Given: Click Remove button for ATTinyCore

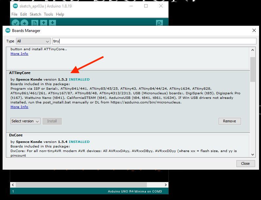Looking at the screenshot, I should point(230,121).
